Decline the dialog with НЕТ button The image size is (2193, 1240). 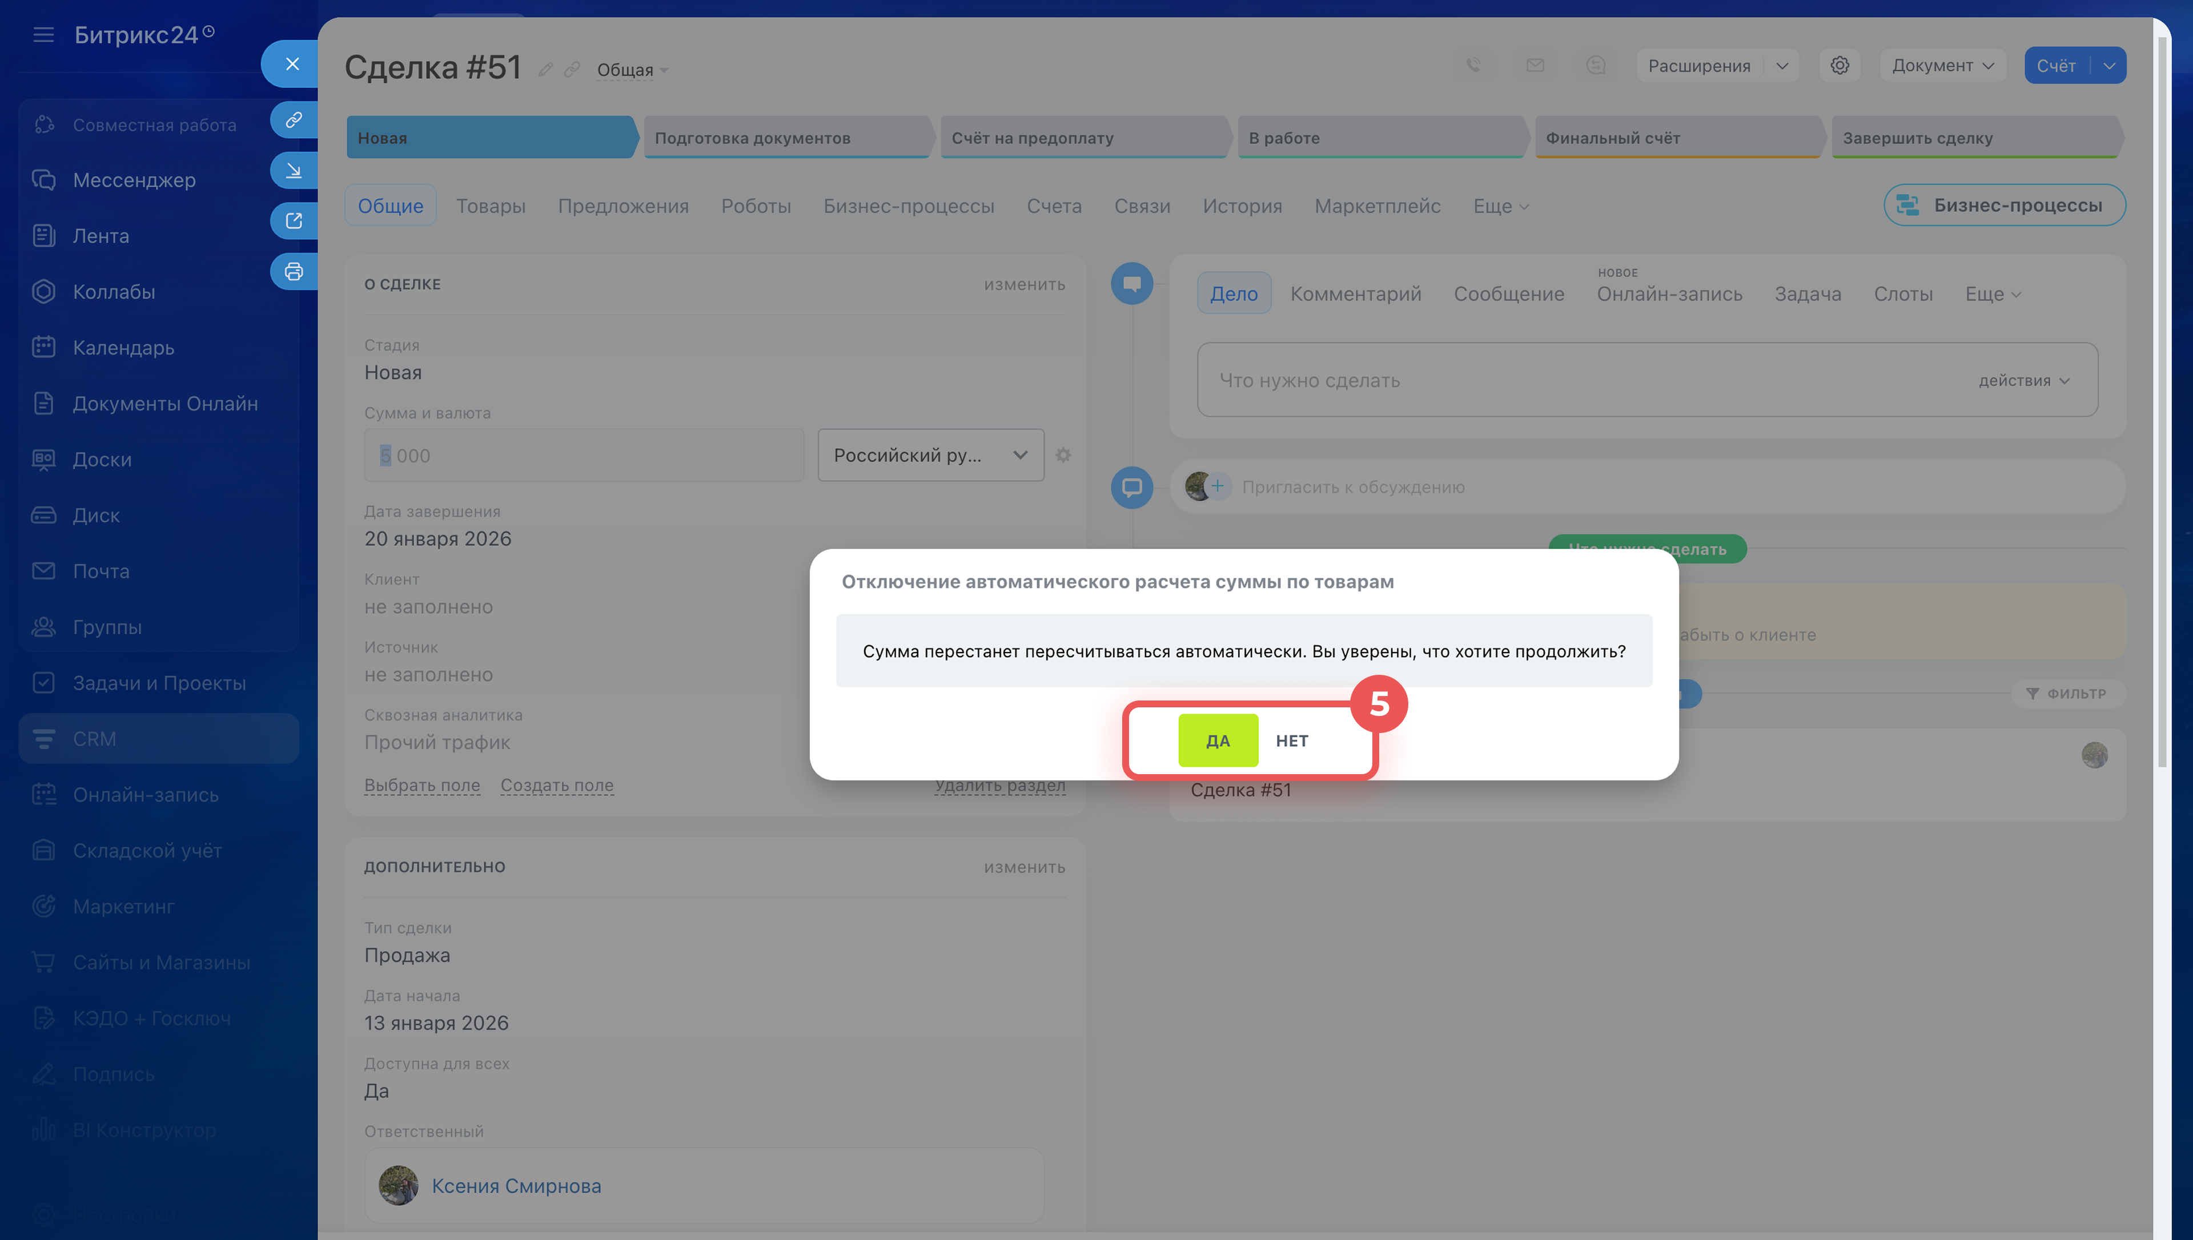[x=1291, y=740]
